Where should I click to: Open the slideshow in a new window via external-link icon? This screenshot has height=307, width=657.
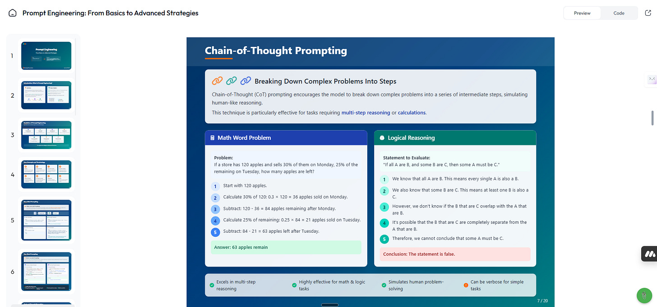point(648,13)
